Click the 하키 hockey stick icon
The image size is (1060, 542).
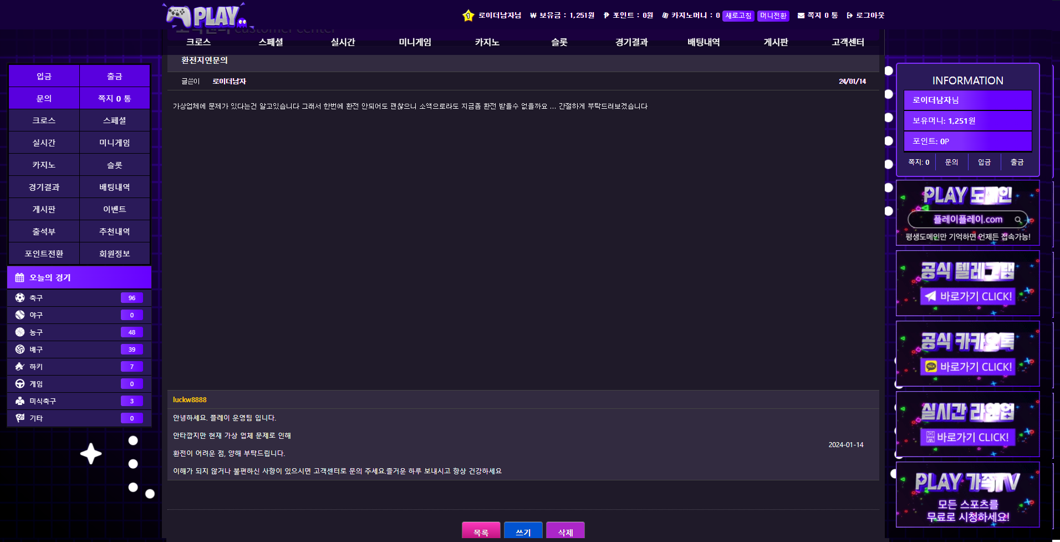20,366
